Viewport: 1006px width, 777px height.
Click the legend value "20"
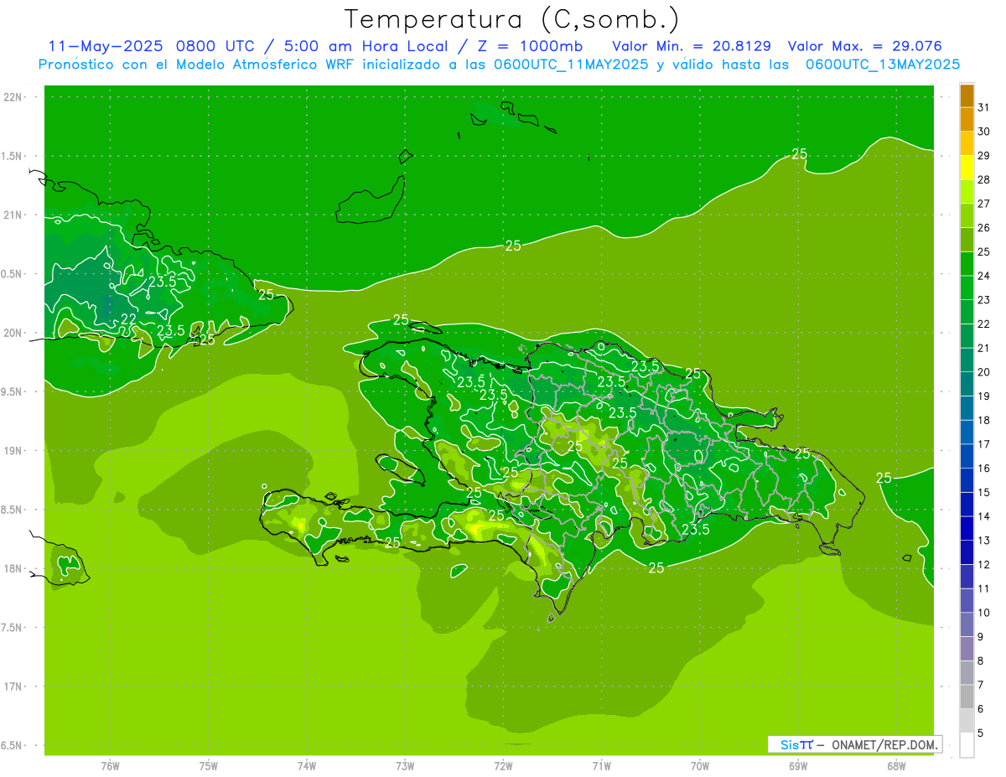[x=984, y=372]
